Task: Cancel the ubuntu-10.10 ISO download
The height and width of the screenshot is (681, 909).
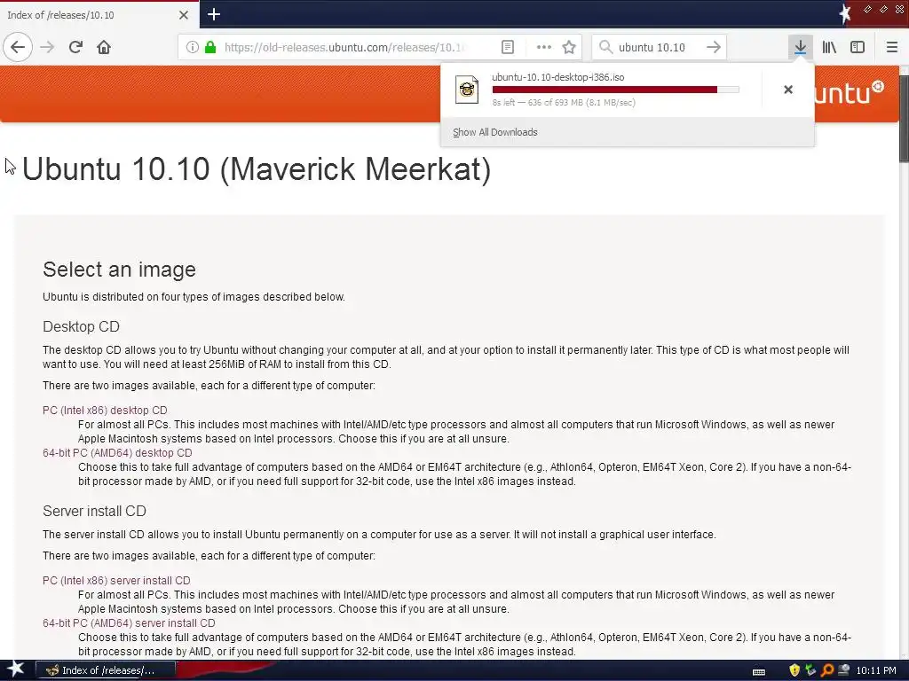Action: point(788,90)
